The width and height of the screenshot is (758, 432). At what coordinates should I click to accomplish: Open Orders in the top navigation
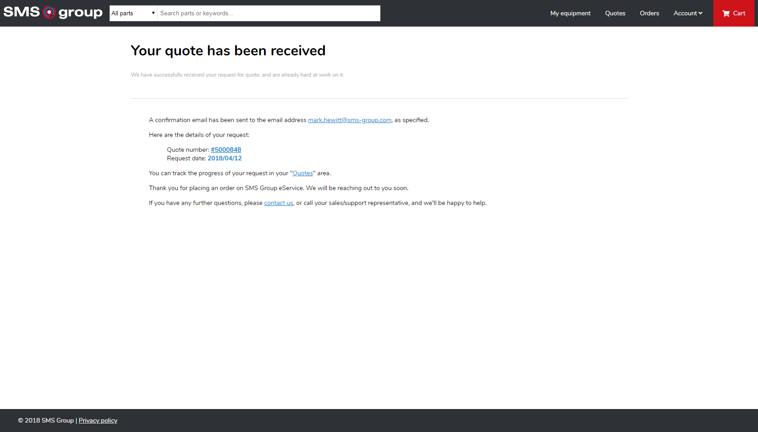point(649,13)
